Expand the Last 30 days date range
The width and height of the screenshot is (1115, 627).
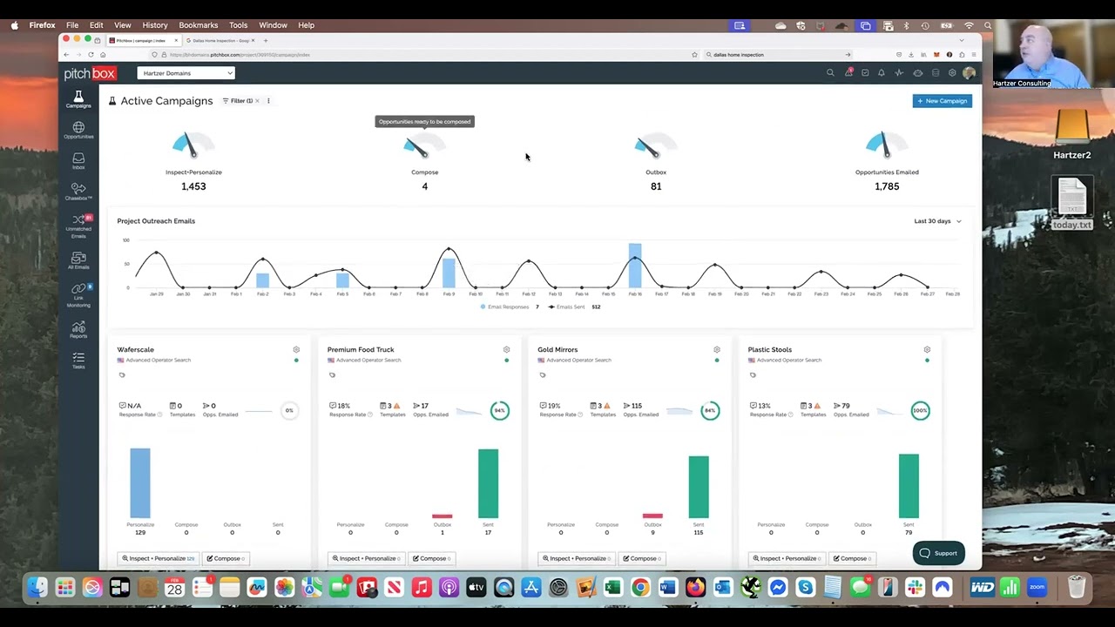pos(937,221)
